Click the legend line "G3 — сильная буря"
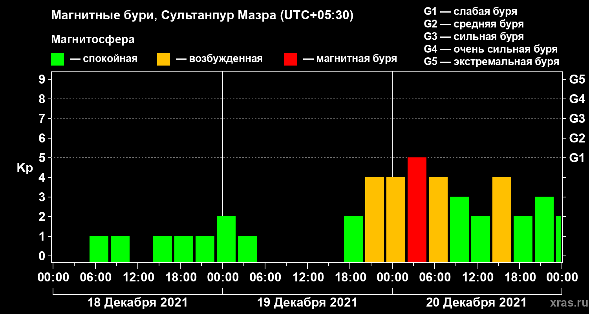This screenshot has width=589, height=314. coord(474,37)
